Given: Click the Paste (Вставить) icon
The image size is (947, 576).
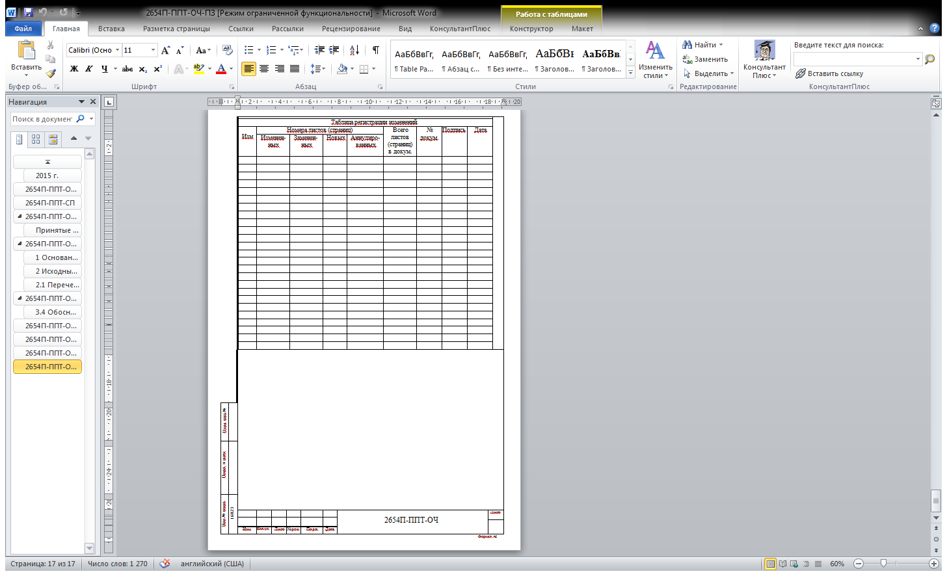Looking at the screenshot, I should pyautogui.click(x=26, y=51).
